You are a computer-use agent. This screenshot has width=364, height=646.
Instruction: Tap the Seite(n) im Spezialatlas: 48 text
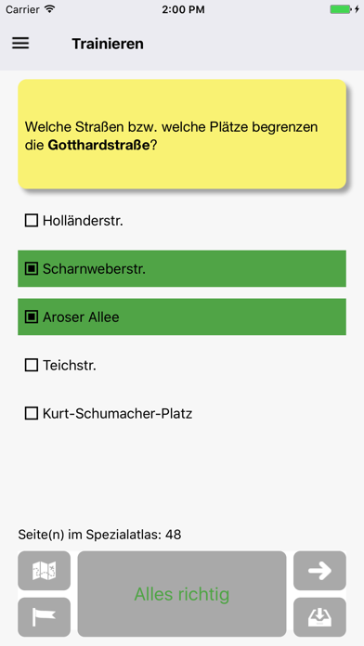click(x=99, y=535)
